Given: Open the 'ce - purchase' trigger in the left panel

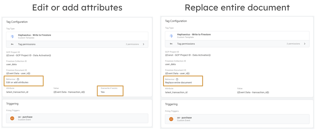Looking at the screenshot, I should click(x=25, y=117).
